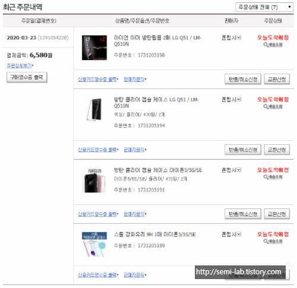Click 교환신청 button for third order
Viewport: 297px width, 288px height.
point(277,214)
